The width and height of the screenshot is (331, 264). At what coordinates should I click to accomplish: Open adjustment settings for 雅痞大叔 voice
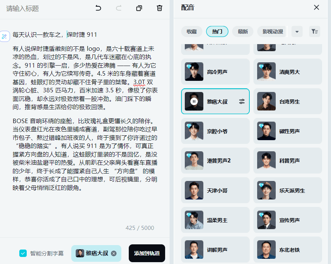(242, 101)
